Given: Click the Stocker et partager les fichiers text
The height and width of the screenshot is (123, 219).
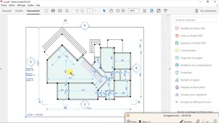Looking at the screenshot, I should 195,112.
